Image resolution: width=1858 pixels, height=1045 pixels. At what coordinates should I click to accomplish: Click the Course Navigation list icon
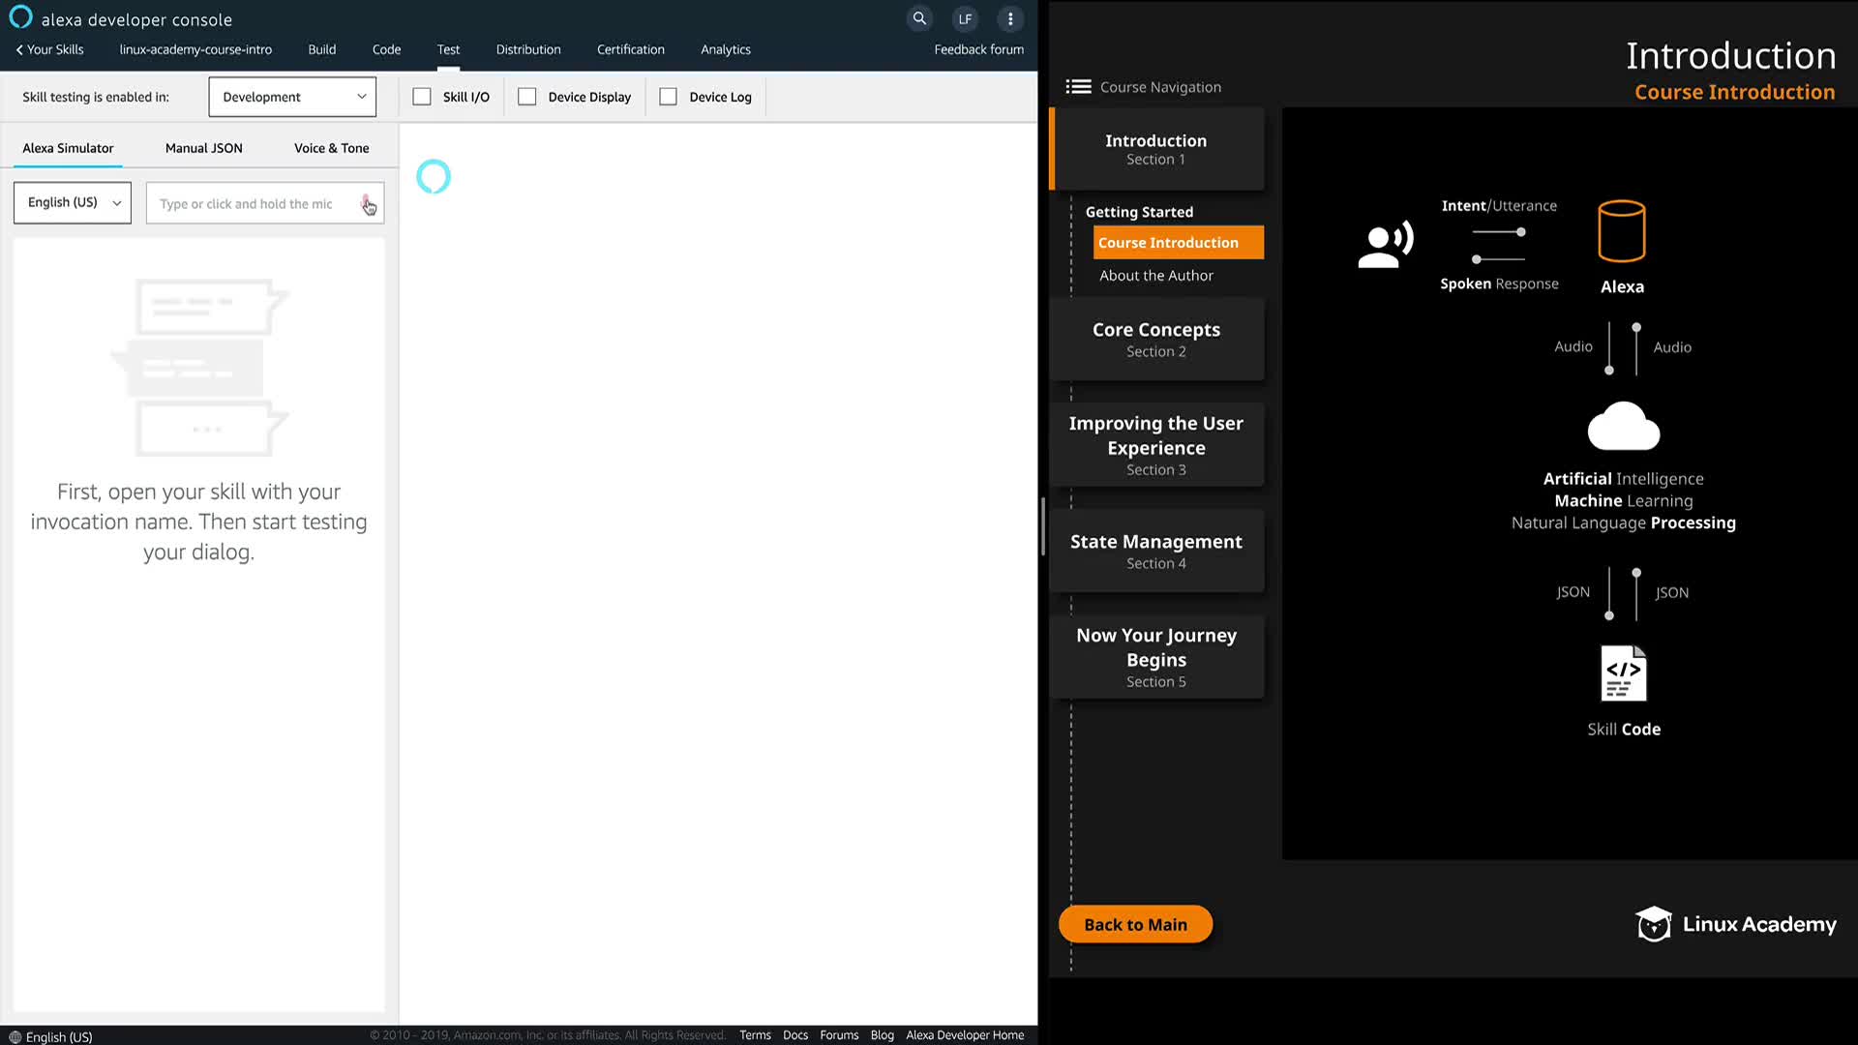pyautogui.click(x=1078, y=87)
